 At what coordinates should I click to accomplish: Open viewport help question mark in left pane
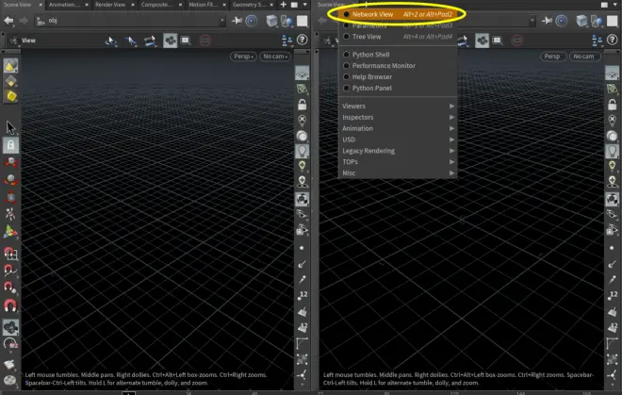tap(303, 41)
